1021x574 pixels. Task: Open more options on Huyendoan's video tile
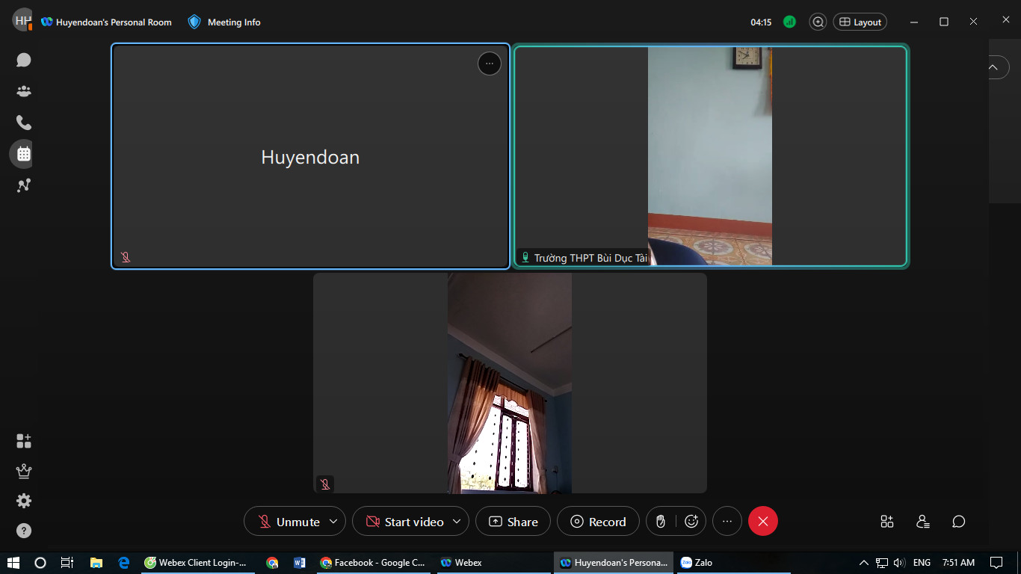click(490, 64)
